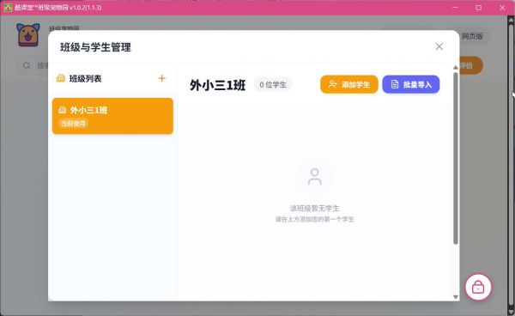Click the plus icon to add a class
Screen dimensions: 515x316
(x=161, y=78)
